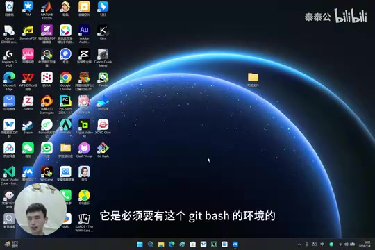
Task: Open the taskbar weather widget
Action: (x=12, y=244)
